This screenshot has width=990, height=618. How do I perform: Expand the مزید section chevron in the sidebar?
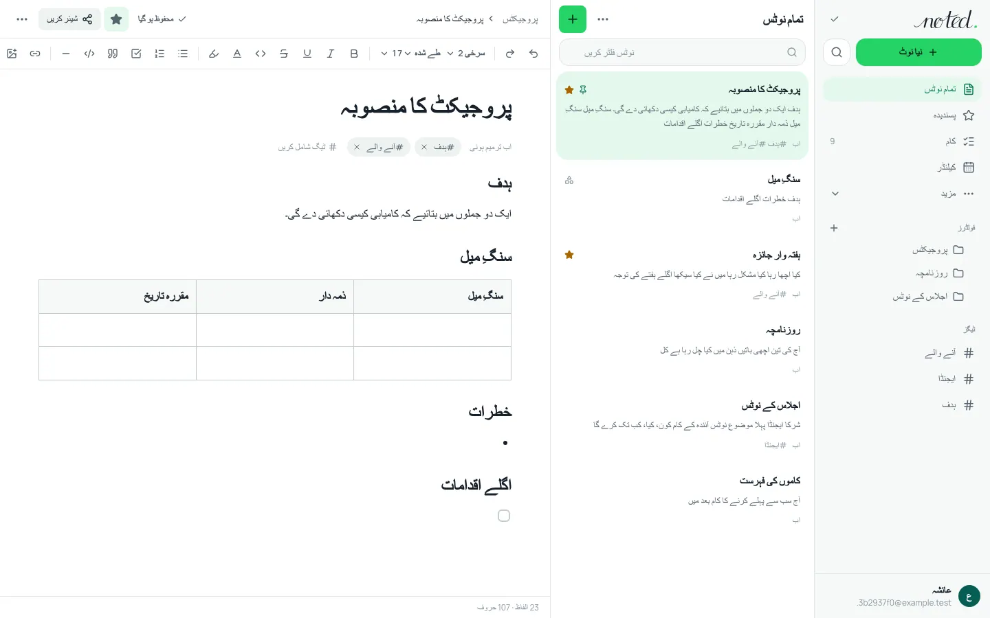click(x=835, y=194)
